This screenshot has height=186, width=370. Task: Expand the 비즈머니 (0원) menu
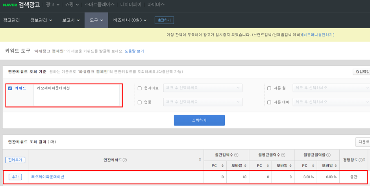130,20
